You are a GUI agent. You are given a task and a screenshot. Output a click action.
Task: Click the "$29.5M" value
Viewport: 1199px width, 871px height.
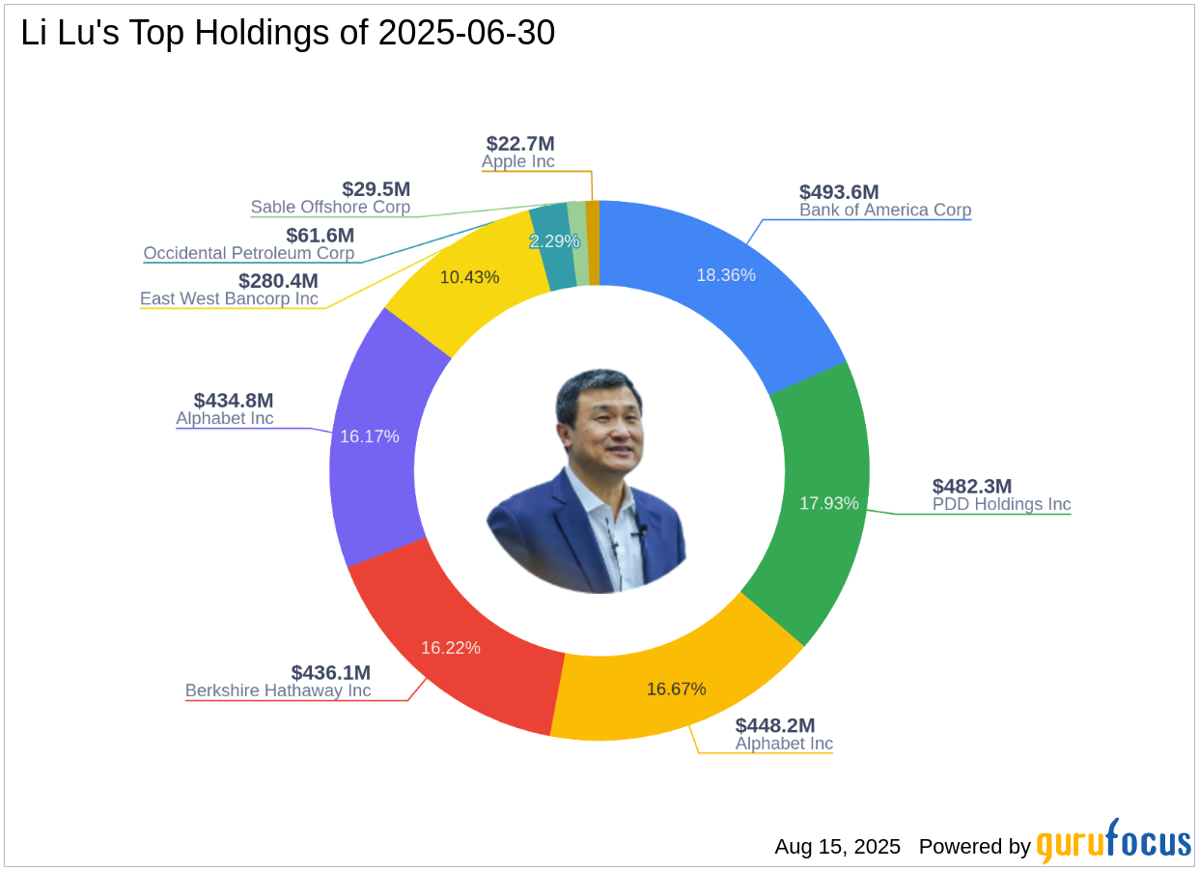coord(376,188)
